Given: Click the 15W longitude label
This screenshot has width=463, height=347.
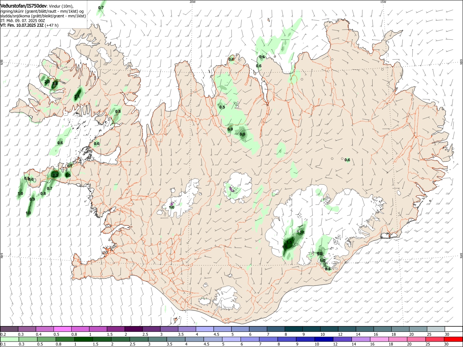Looking at the screenshot, I should [383, 2].
